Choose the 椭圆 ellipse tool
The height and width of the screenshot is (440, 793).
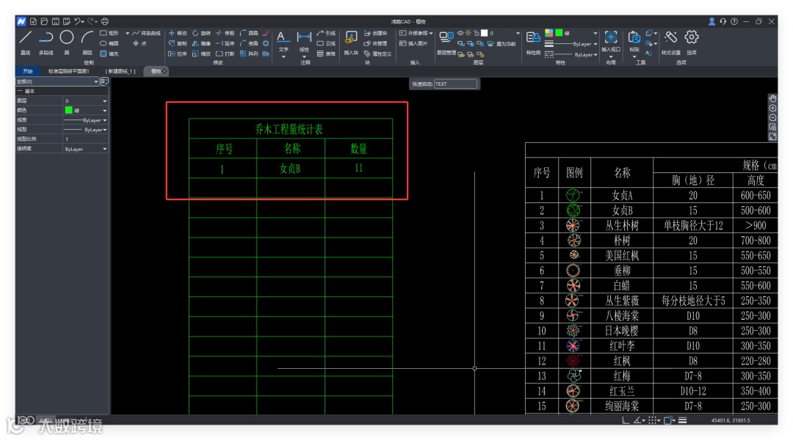point(109,43)
